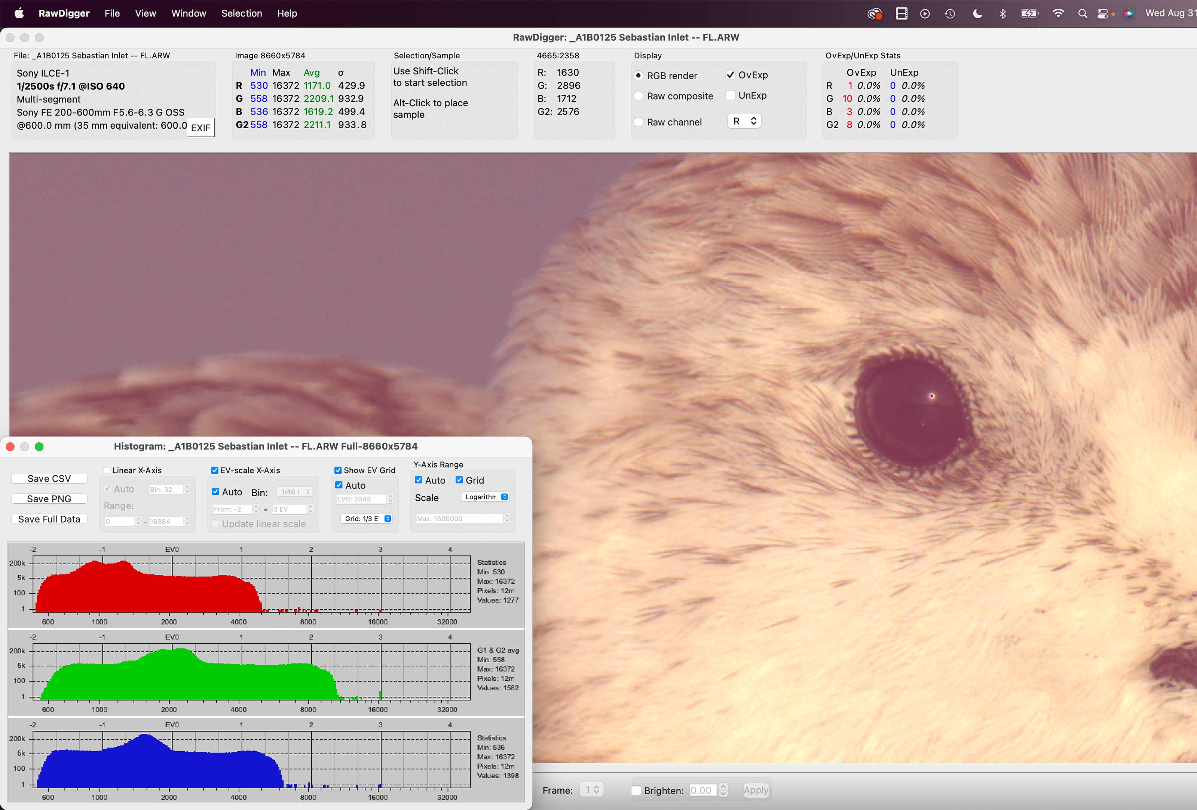Toggle Auto under EV-scale X-Axis
This screenshot has height=810, width=1197.
click(x=216, y=492)
